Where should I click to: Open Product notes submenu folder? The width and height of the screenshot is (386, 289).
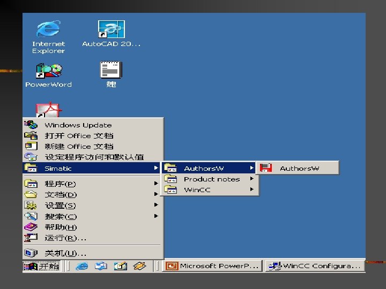coord(210,179)
